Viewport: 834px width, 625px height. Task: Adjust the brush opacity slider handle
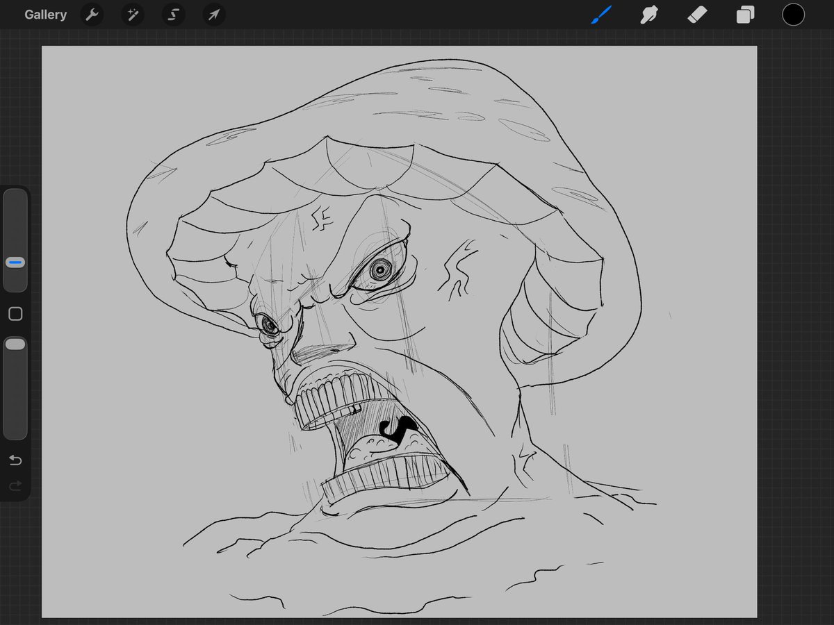point(15,344)
